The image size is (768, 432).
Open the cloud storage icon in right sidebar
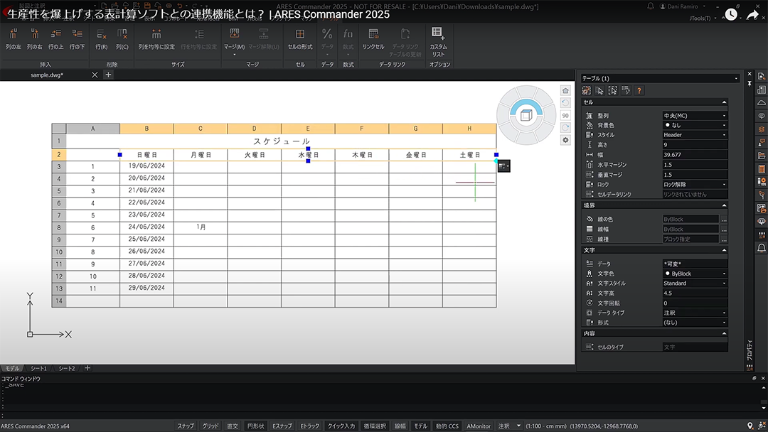(761, 103)
